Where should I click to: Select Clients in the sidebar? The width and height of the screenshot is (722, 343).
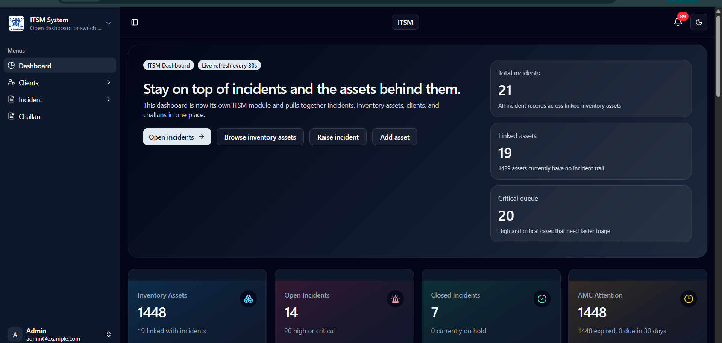[60, 82]
